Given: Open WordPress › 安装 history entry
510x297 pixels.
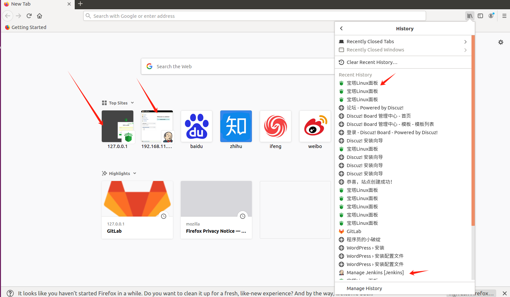Looking at the screenshot, I should coord(403,248).
